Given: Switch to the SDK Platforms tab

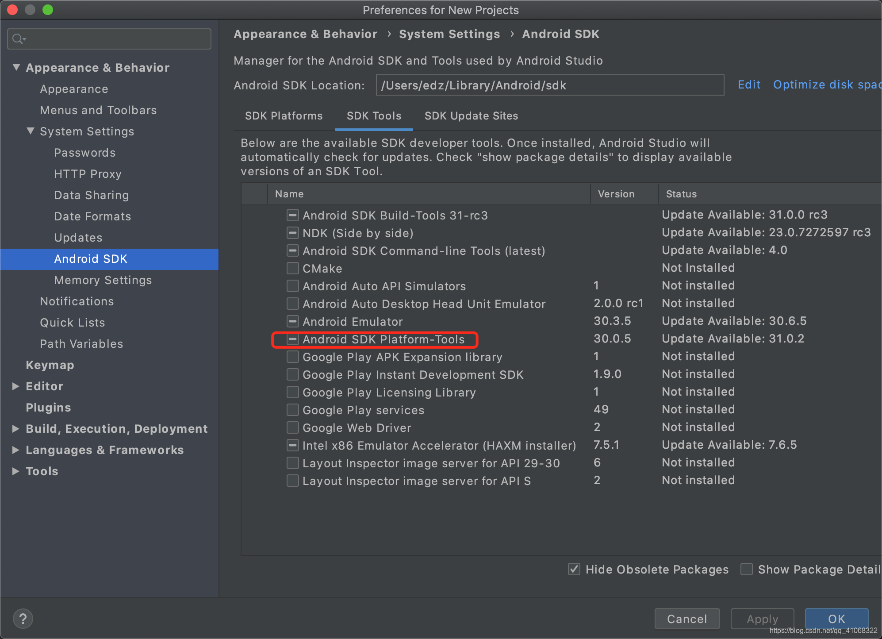Looking at the screenshot, I should pos(284,116).
